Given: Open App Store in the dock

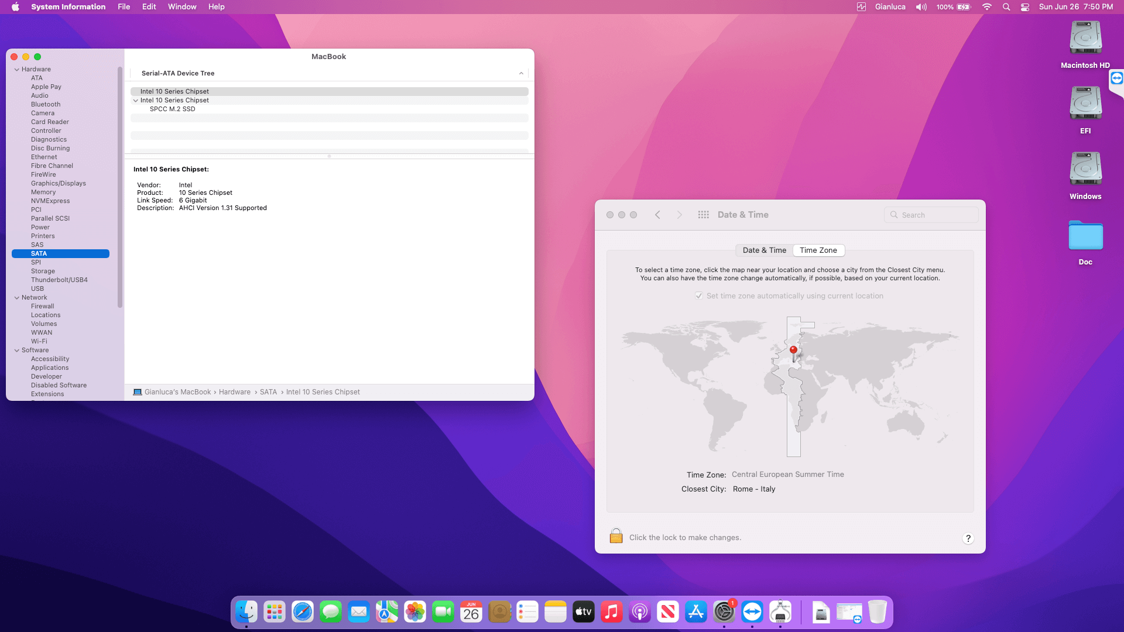Looking at the screenshot, I should [696, 612].
